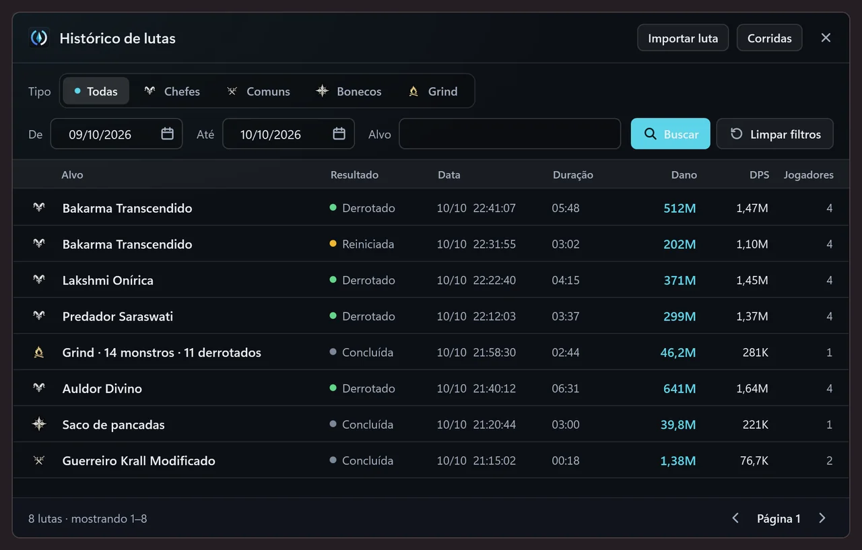This screenshot has height=550, width=862.
Task: Close the Histórico de lutas dialog
Action: (x=826, y=38)
